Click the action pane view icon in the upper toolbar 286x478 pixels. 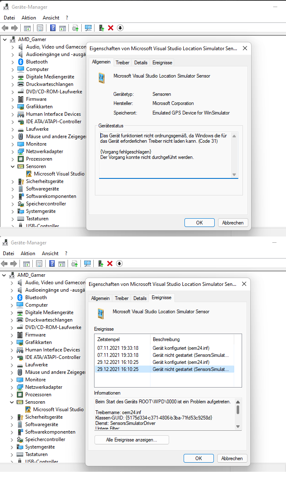[x=63, y=28]
